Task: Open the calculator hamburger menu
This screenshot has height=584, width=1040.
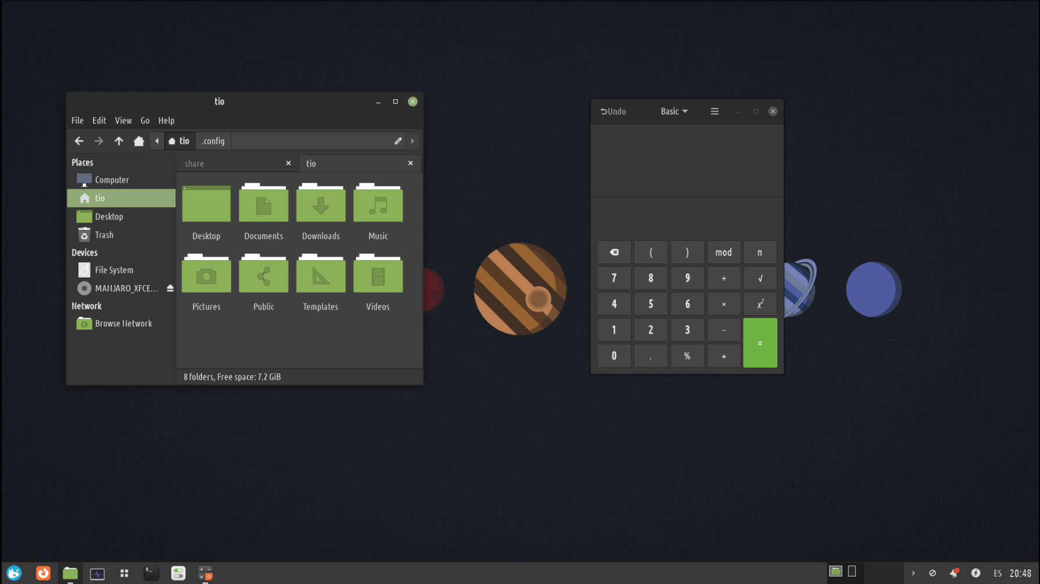Action: pos(714,111)
